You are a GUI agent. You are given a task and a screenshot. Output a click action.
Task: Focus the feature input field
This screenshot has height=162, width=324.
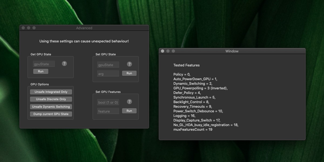point(108,111)
